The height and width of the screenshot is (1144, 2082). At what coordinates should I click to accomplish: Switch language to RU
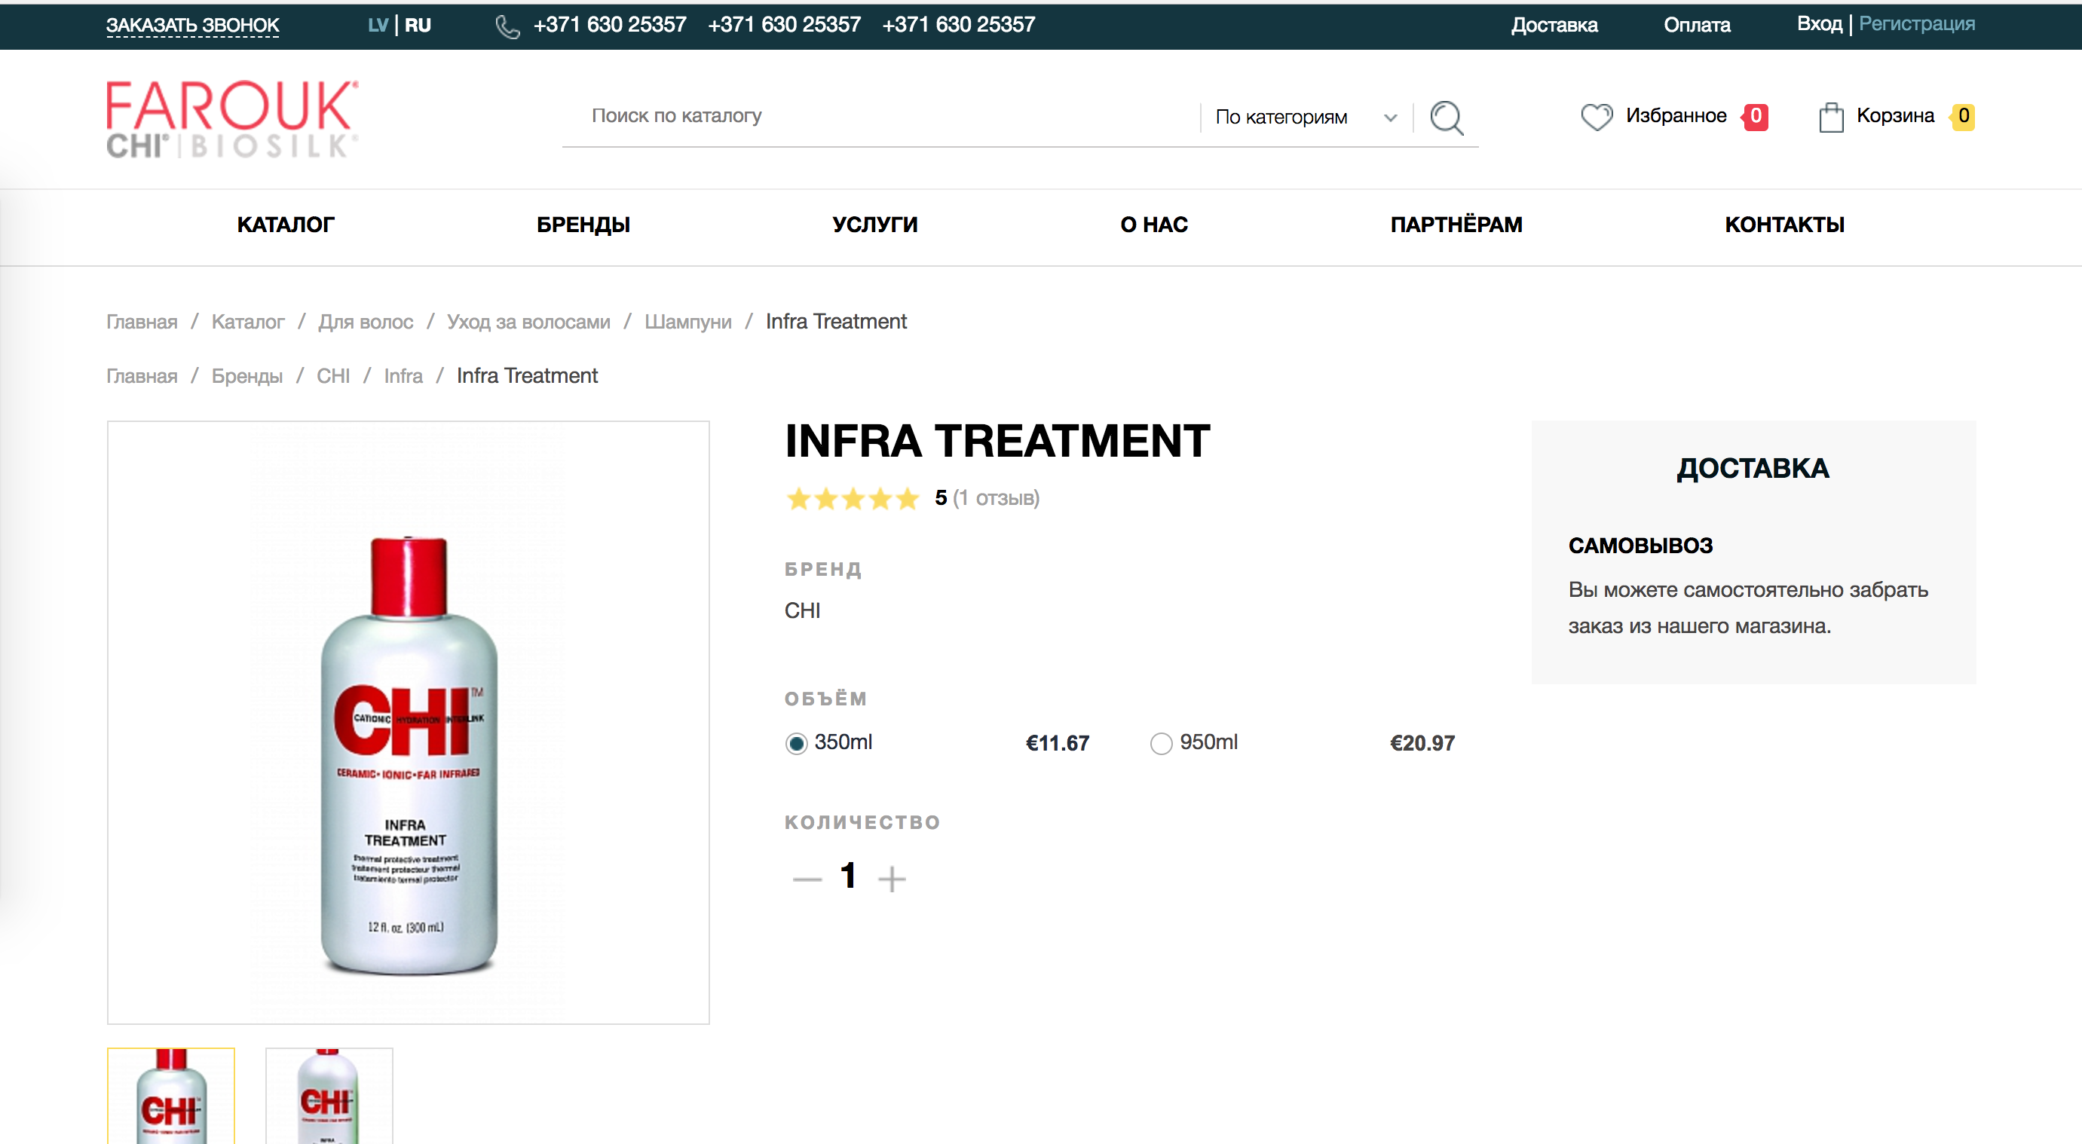[418, 25]
